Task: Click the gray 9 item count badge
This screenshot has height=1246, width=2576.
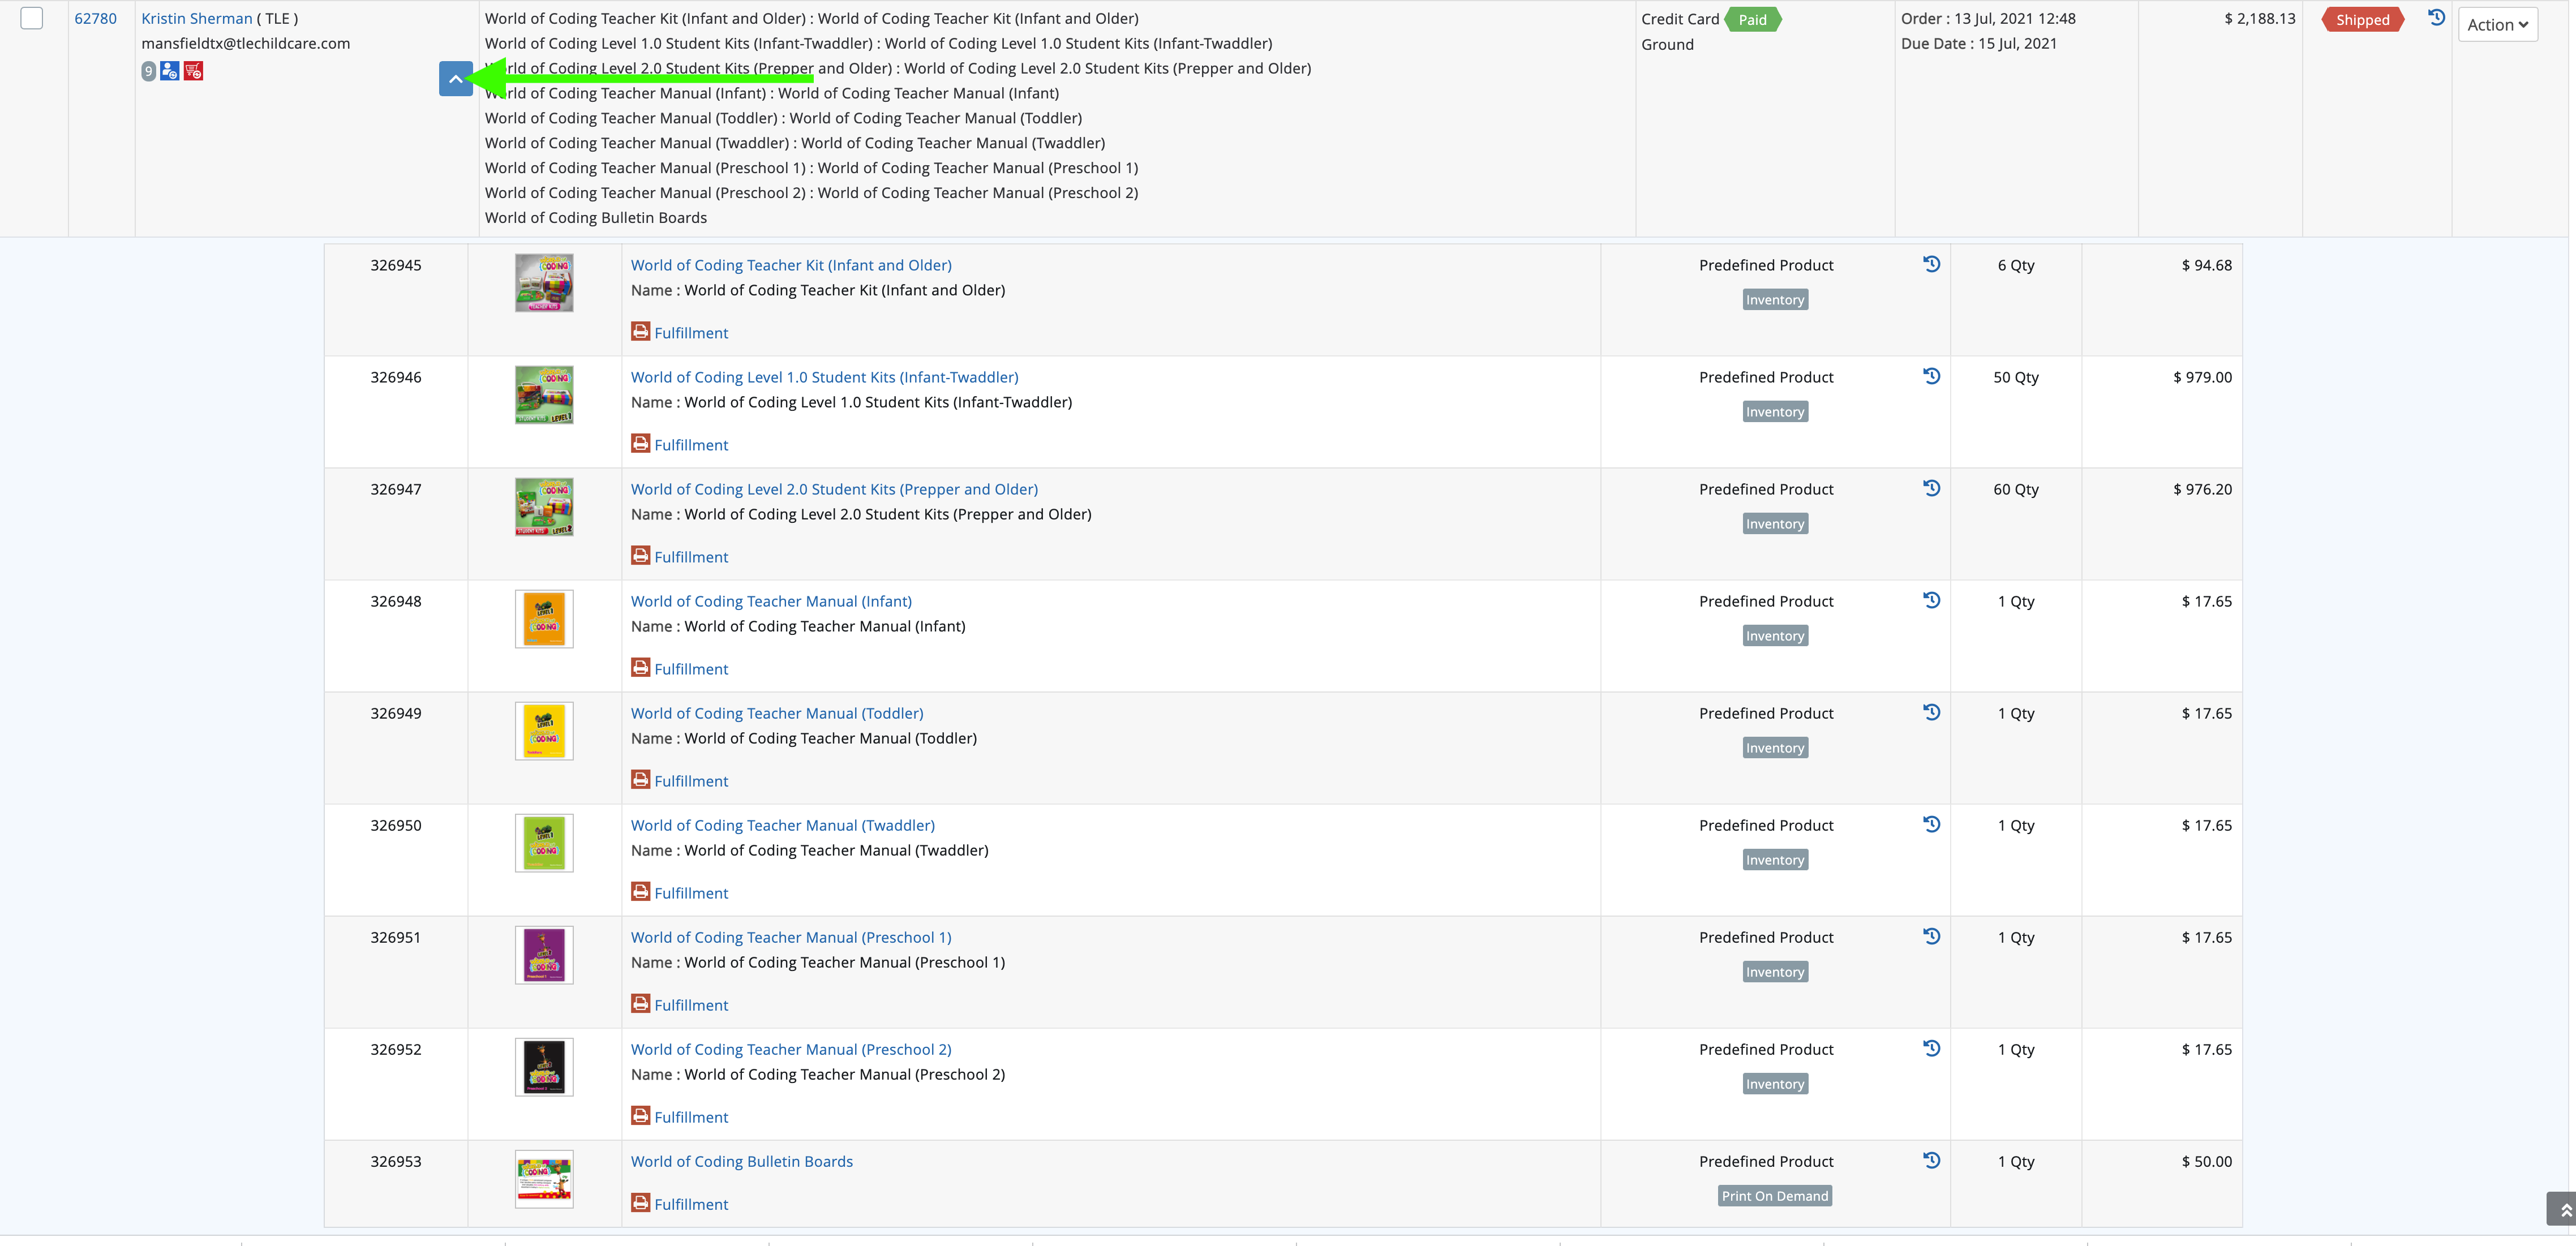Action: [148, 71]
